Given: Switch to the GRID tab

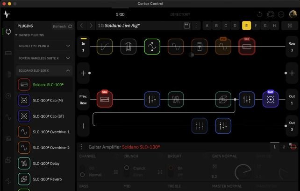Looking at the screenshot, I should 120,14.
